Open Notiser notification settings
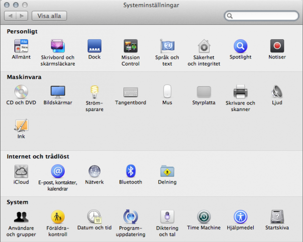Image resolution: width=303 pixels, height=242 pixels. coord(277,46)
